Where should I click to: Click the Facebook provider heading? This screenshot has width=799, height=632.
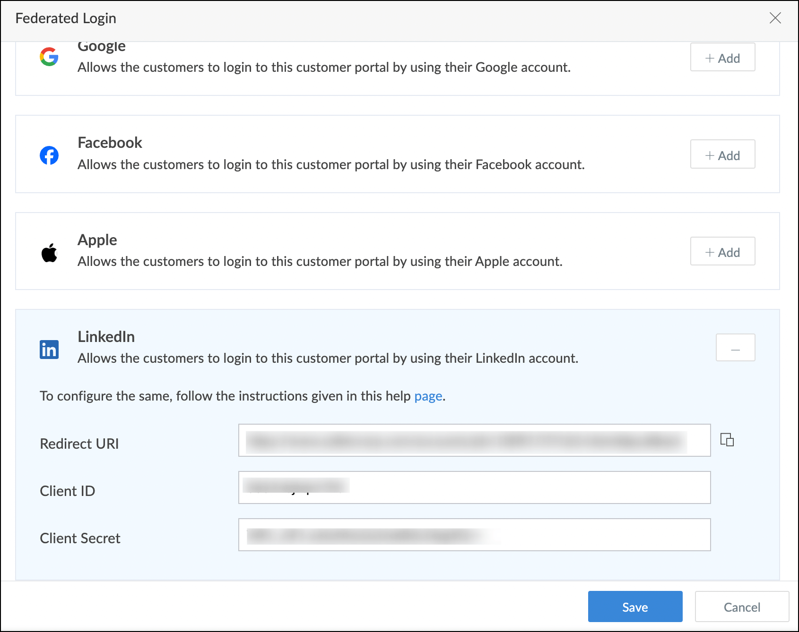point(110,143)
